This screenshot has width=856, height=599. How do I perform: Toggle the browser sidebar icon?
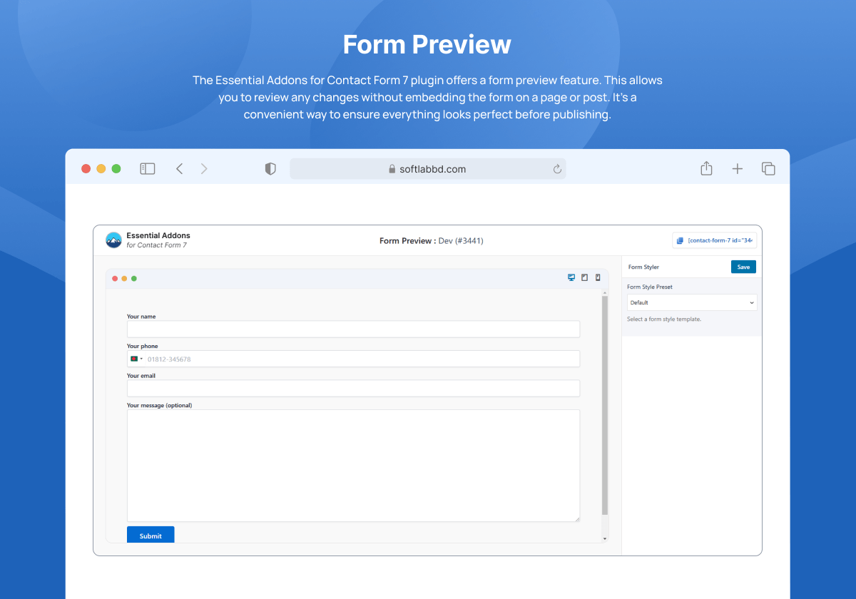(148, 169)
